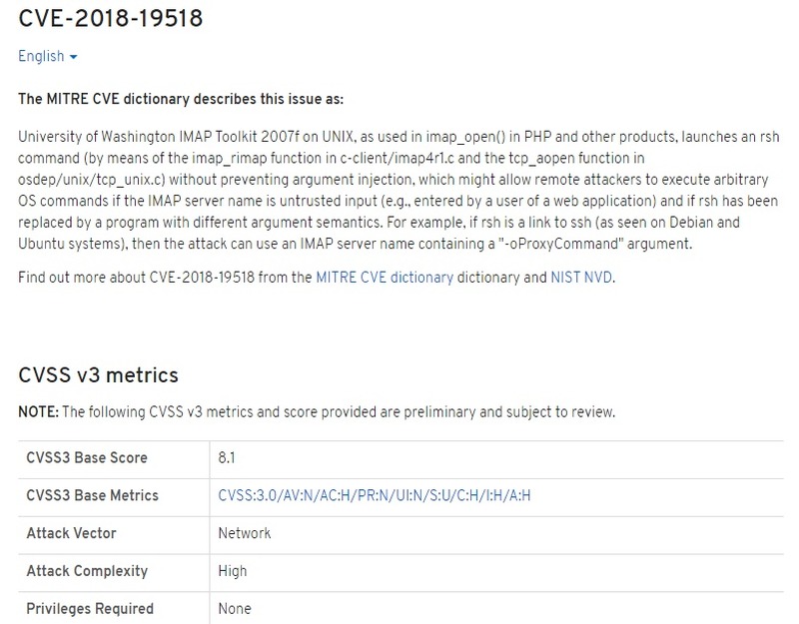Select the Attack Complexity row label
This screenshot has width=799, height=624.
(87, 571)
